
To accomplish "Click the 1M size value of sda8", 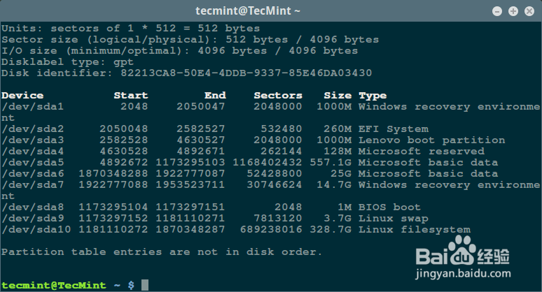I will tap(345, 207).
